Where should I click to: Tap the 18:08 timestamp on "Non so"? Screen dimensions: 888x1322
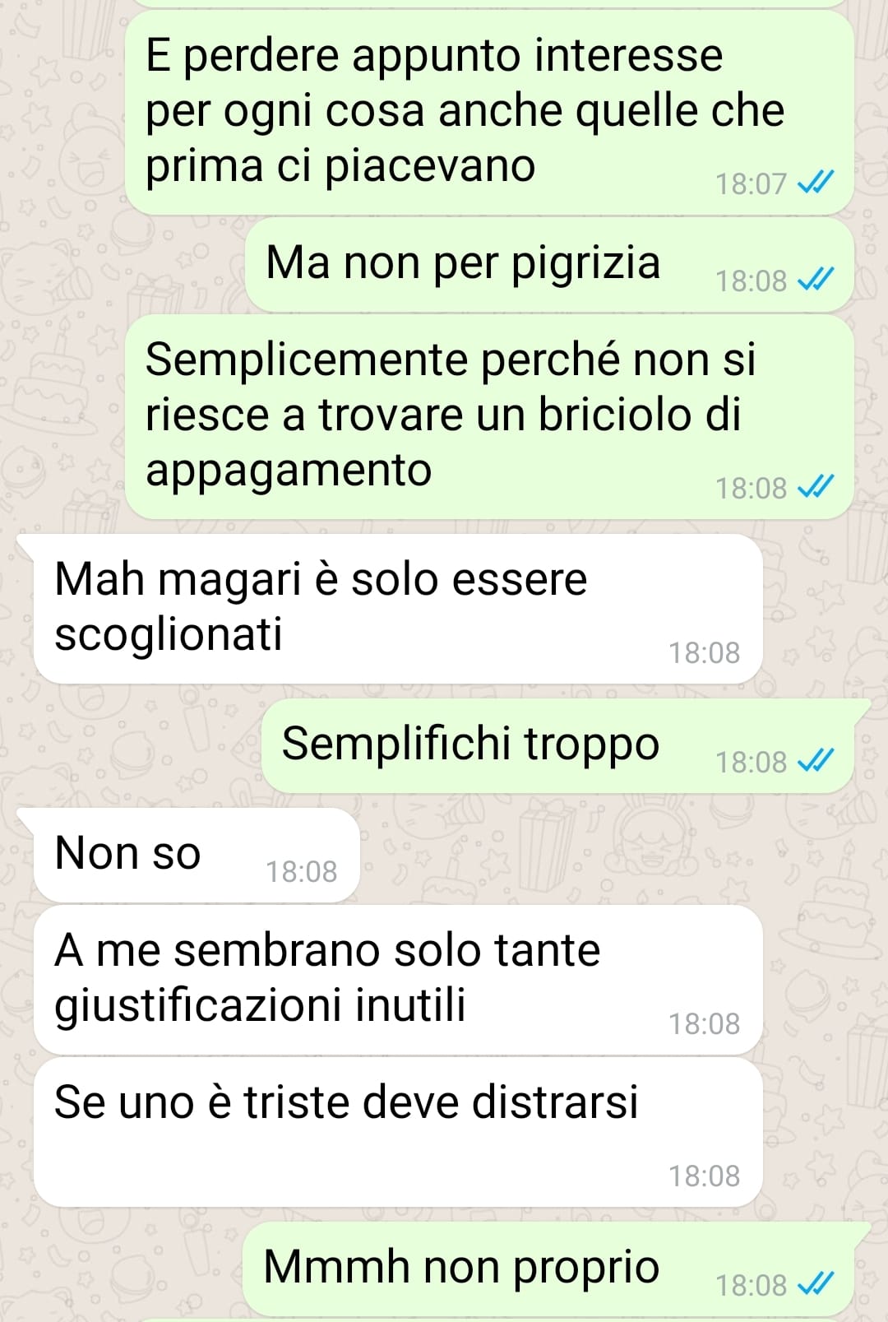point(302,871)
